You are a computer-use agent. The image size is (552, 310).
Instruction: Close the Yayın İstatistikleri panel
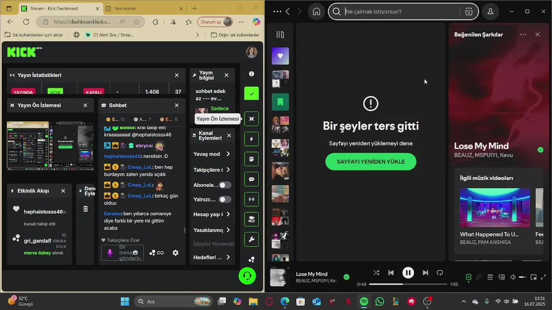click(x=177, y=75)
